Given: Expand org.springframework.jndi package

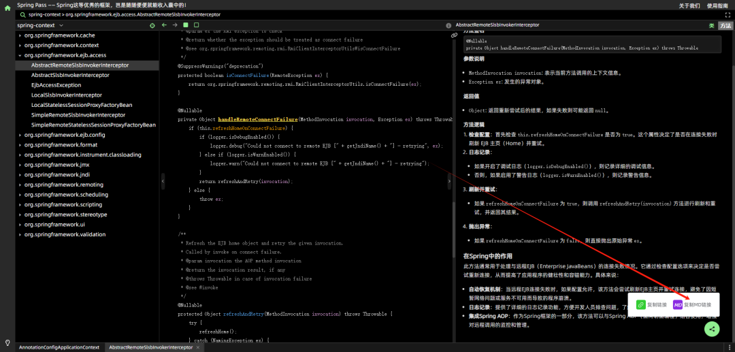Looking at the screenshot, I should 19,175.
